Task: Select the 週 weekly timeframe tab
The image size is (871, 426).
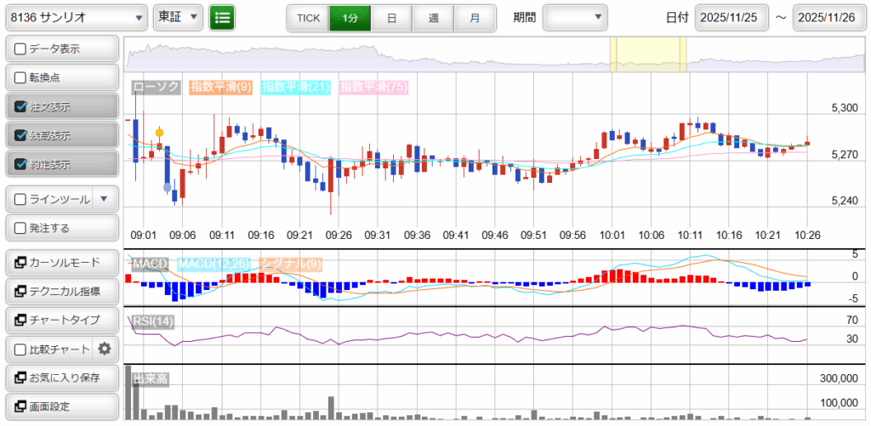Action: [x=433, y=17]
